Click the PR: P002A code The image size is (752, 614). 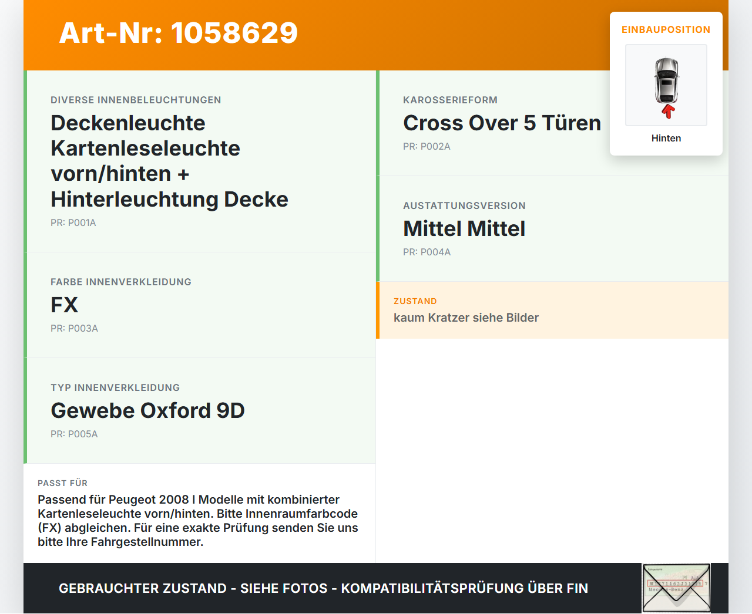(x=427, y=147)
